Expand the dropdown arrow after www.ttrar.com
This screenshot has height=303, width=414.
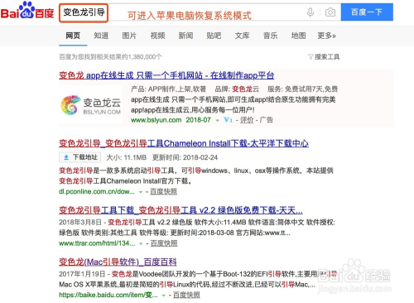coord(141,243)
